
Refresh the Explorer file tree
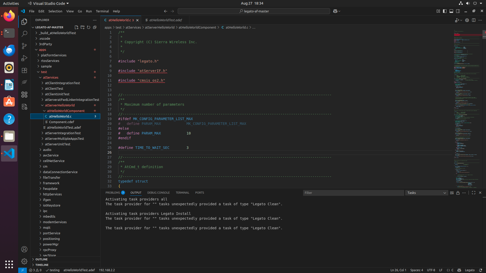coord(89,27)
